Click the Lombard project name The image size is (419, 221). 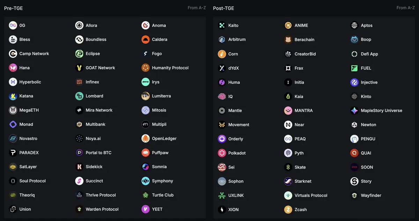pyautogui.click(x=94, y=96)
